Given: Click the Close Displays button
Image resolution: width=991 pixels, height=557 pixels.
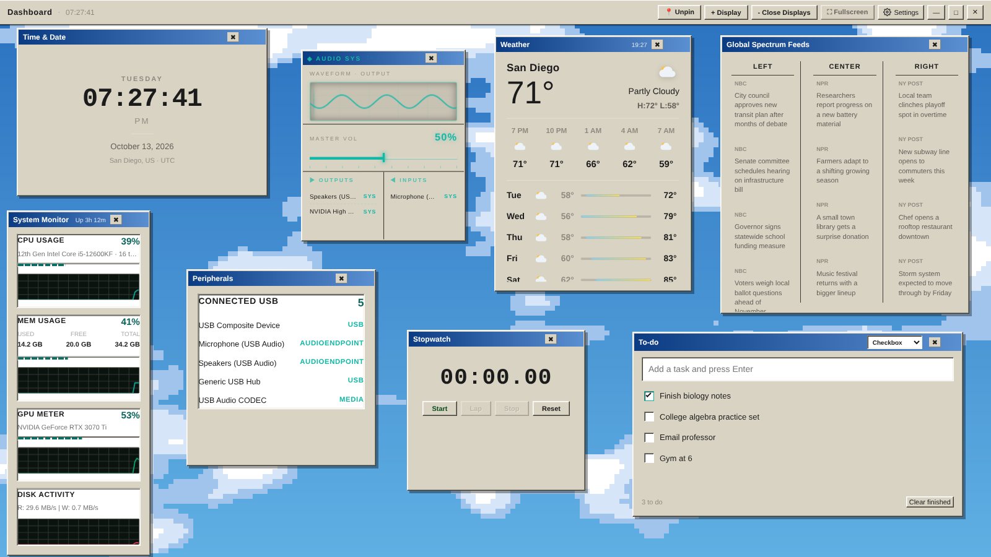Looking at the screenshot, I should pos(784,12).
